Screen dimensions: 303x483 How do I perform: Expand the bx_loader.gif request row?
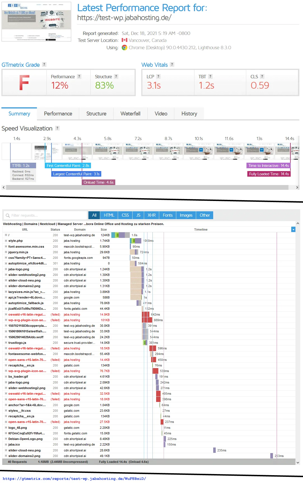pos(6,377)
